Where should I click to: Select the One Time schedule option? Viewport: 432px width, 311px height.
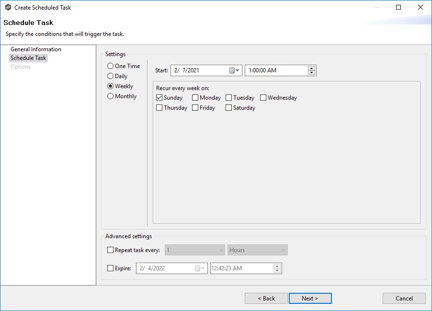110,66
